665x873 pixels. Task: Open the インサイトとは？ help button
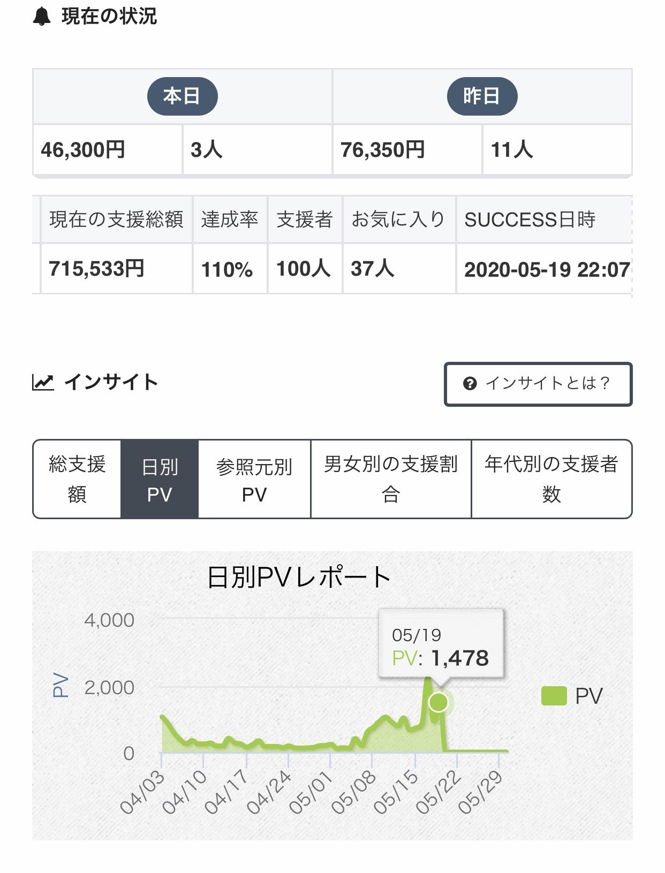pos(538,384)
